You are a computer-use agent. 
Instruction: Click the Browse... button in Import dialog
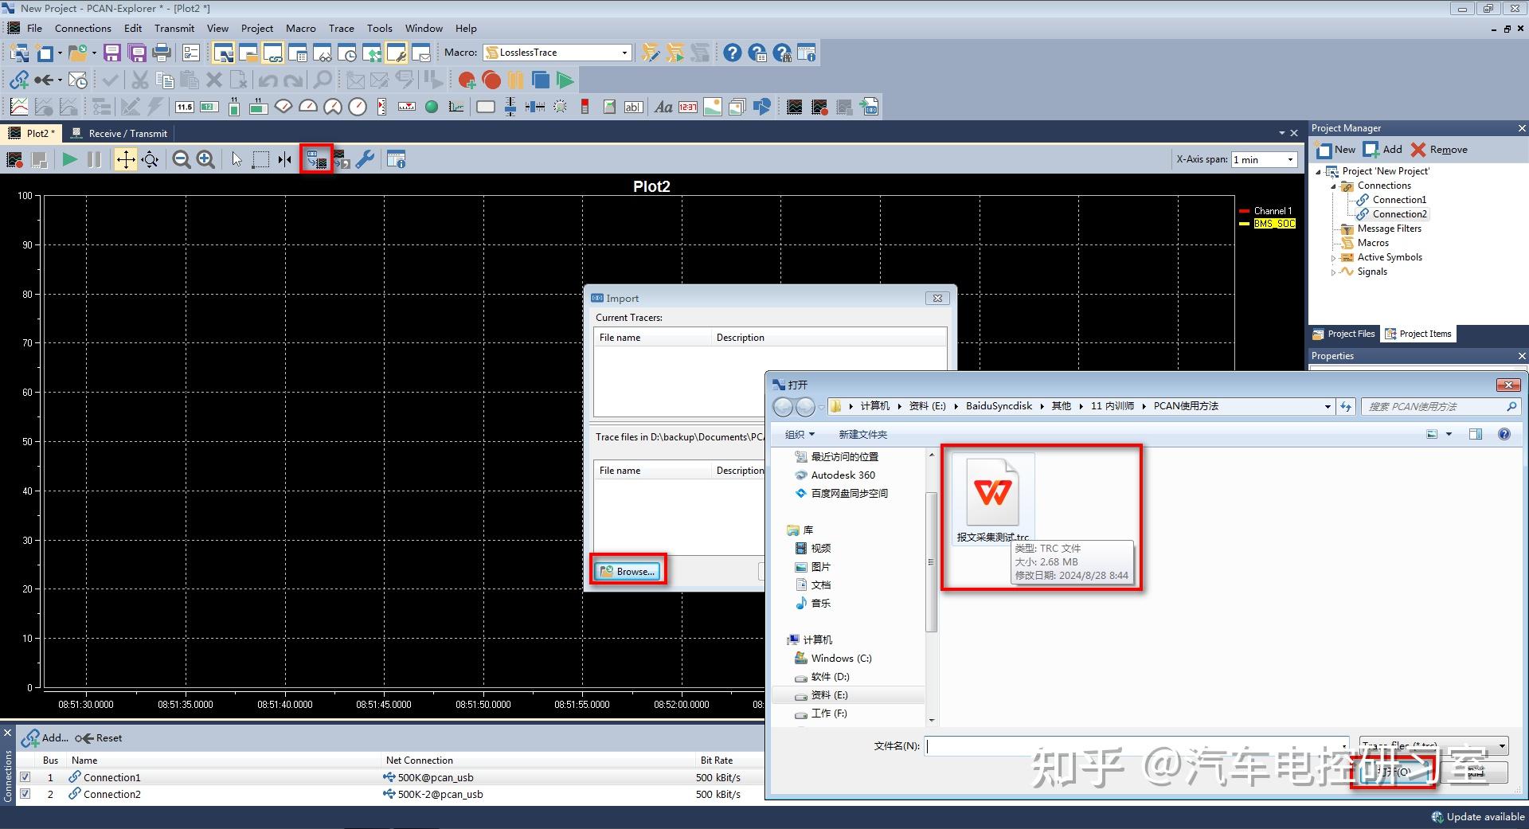click(628, 571)
